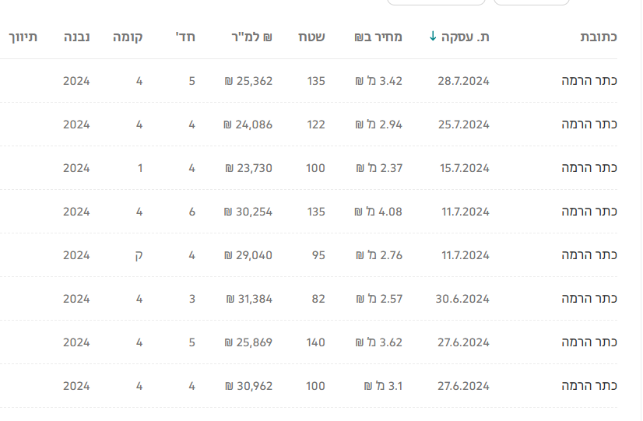The height and width of the screenshot is (421, 643).
Task: Click the "נבנה" year-built column header
Action: (76, 37)
